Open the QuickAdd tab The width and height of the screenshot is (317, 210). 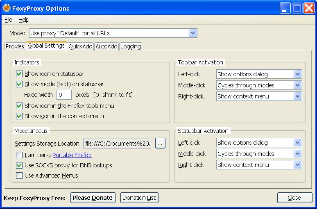[x=80, y=46]
